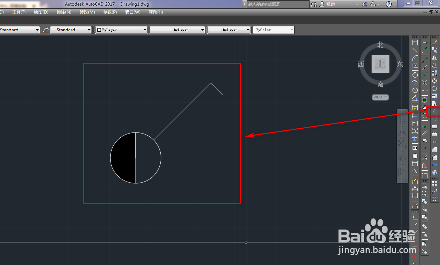
Task: Expand the arrow beside the Help icon
Action: (395, 4)
